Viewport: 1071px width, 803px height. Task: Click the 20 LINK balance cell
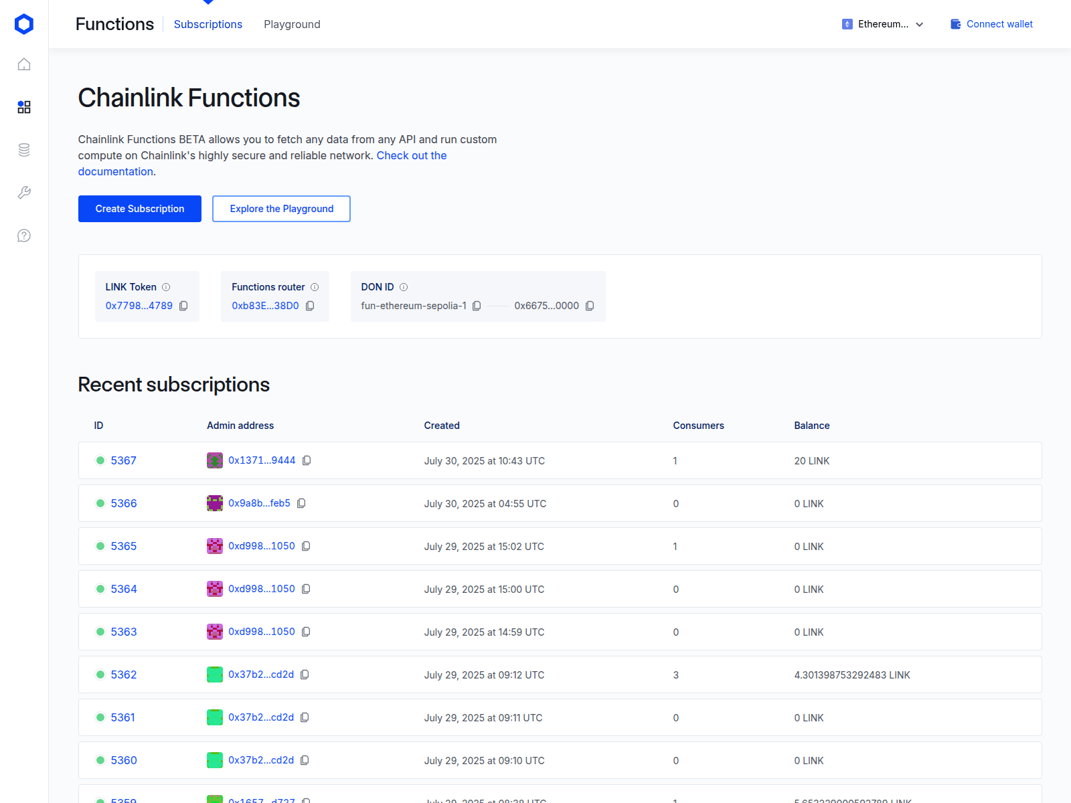[x=812, y=461]
